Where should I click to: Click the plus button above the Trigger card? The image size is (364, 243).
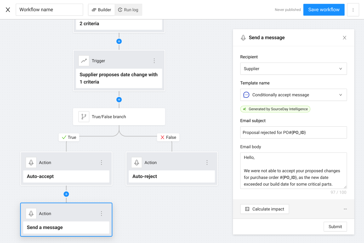pyautogui.click(x=119, y=41)
